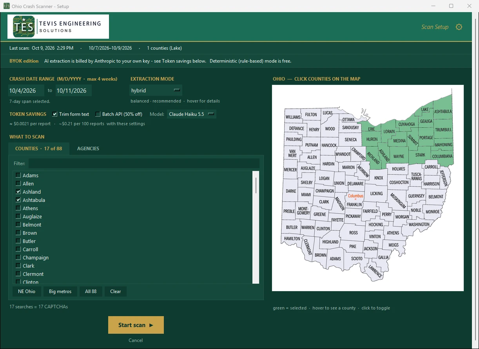Click the '7-day span selected.' text
Viewport: 479px width, 349px height.
pyautogui.click(x=30, y=101)
